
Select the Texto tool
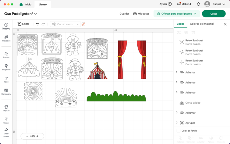6,79
